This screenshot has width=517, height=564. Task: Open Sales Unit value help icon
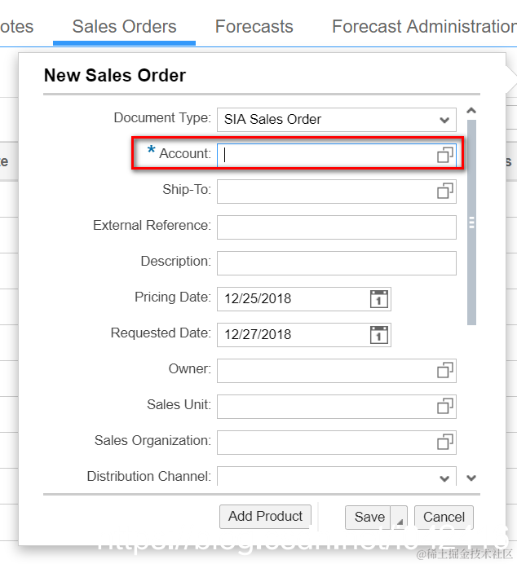(445, 406)
